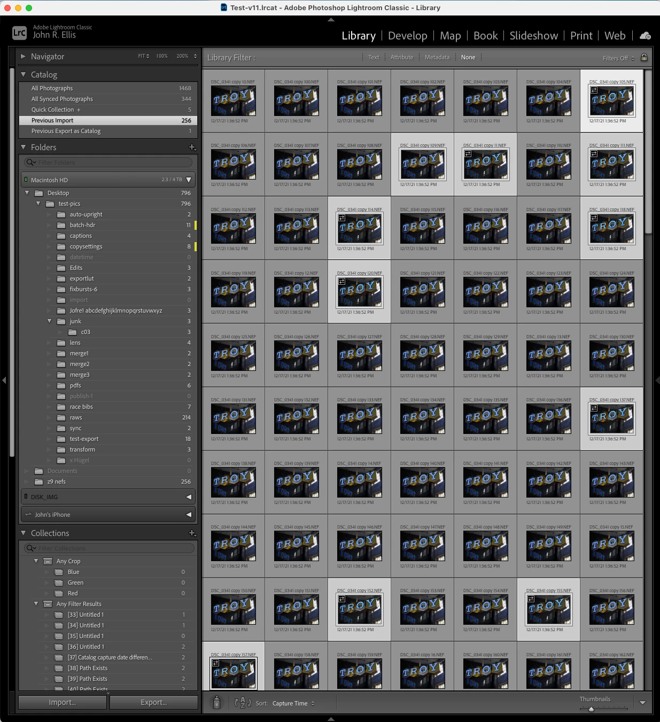This screenshot has width=660, height=722.
Task: Collapse the Folders panel
Action: pyautogui.click(x=23, y=147)
